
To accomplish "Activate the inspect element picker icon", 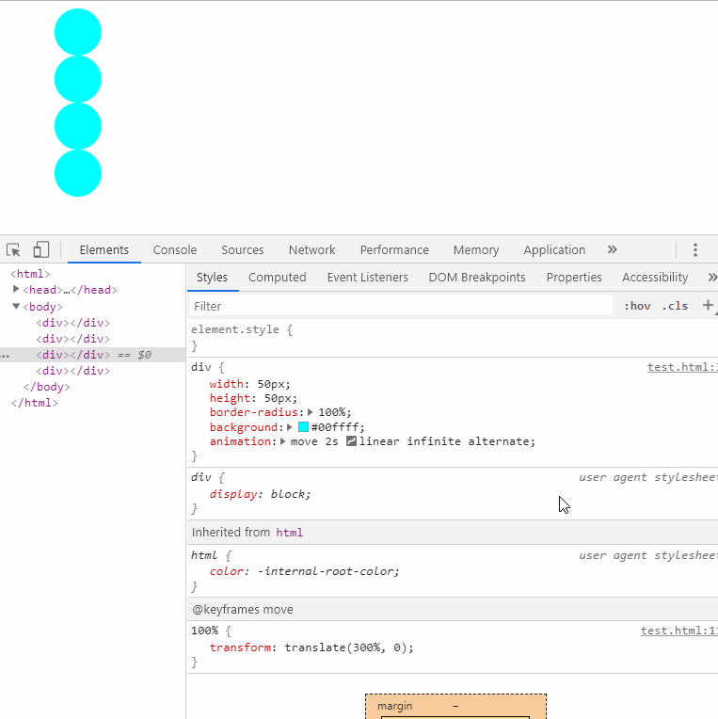I will coord(13,250).
